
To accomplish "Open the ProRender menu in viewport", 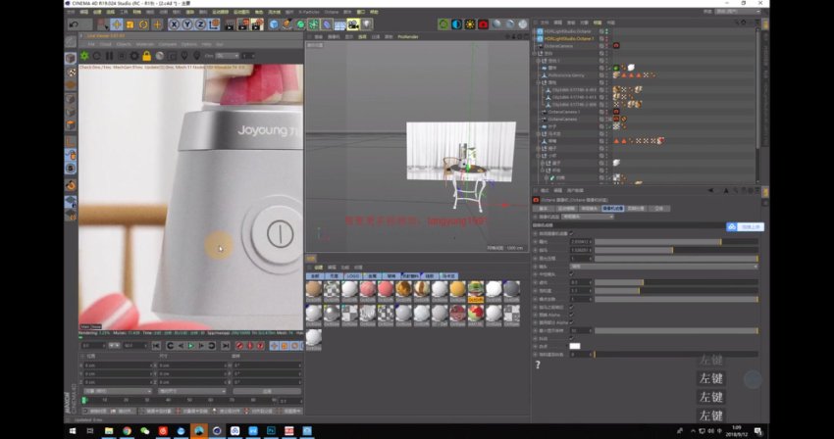I will [408, 37].
